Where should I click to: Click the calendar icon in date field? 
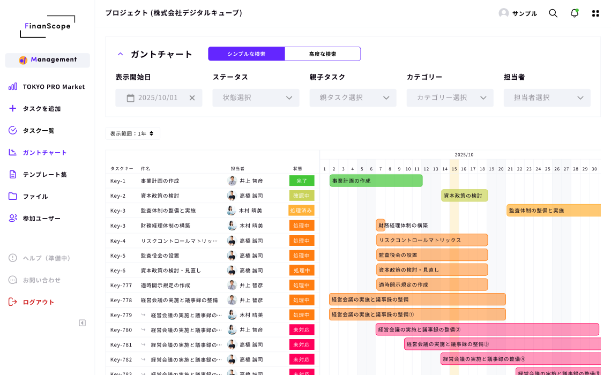point(130,97)
